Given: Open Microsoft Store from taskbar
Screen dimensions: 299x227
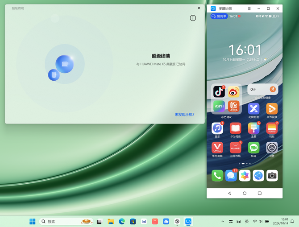Looking at the screenshot, I should coord(133,222).
